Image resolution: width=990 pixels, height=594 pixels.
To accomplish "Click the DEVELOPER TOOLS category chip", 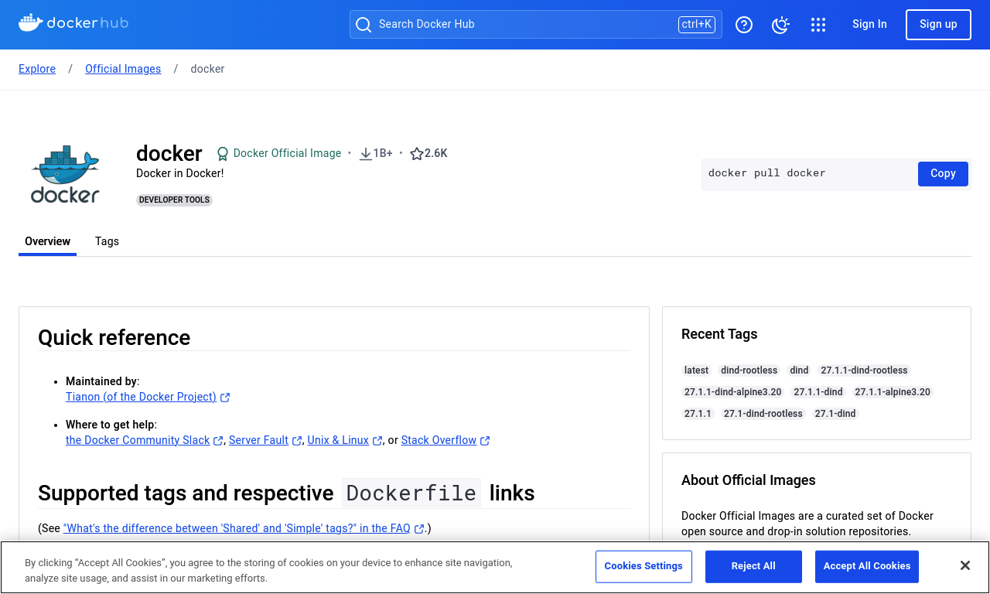I will click(174, 200).
